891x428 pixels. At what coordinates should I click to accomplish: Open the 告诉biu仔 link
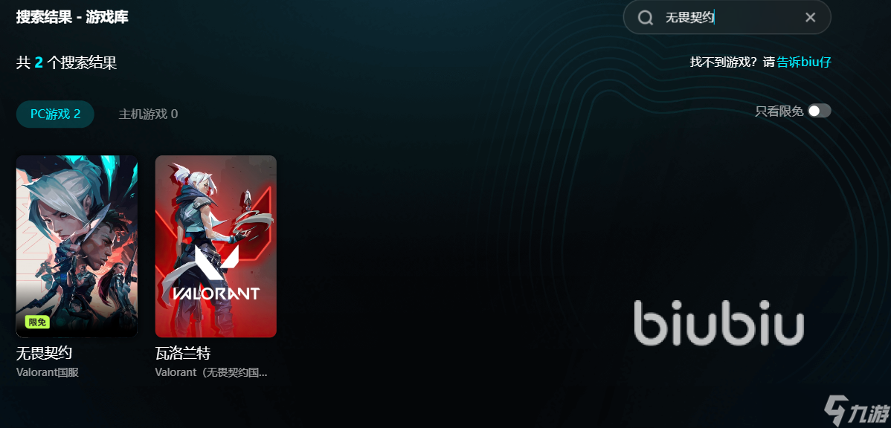804,62
